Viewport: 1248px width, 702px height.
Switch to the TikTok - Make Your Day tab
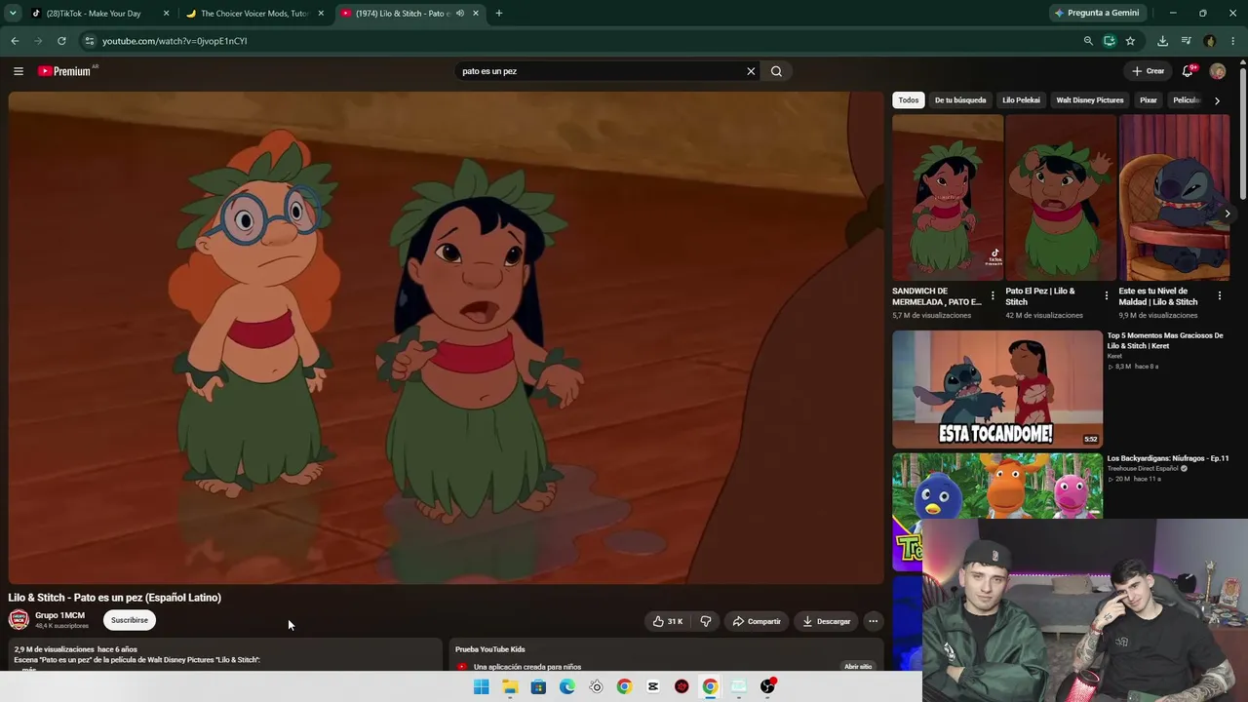click(94, 14)
